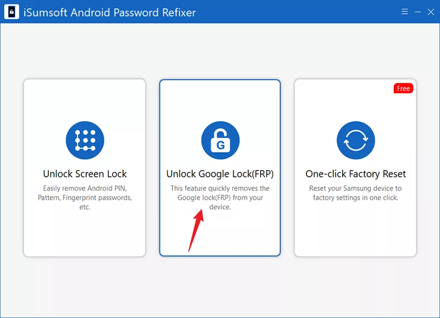This screenshot has width=440, height=318.
Task: Click the red Free badge
Action: tap(403, 88)
